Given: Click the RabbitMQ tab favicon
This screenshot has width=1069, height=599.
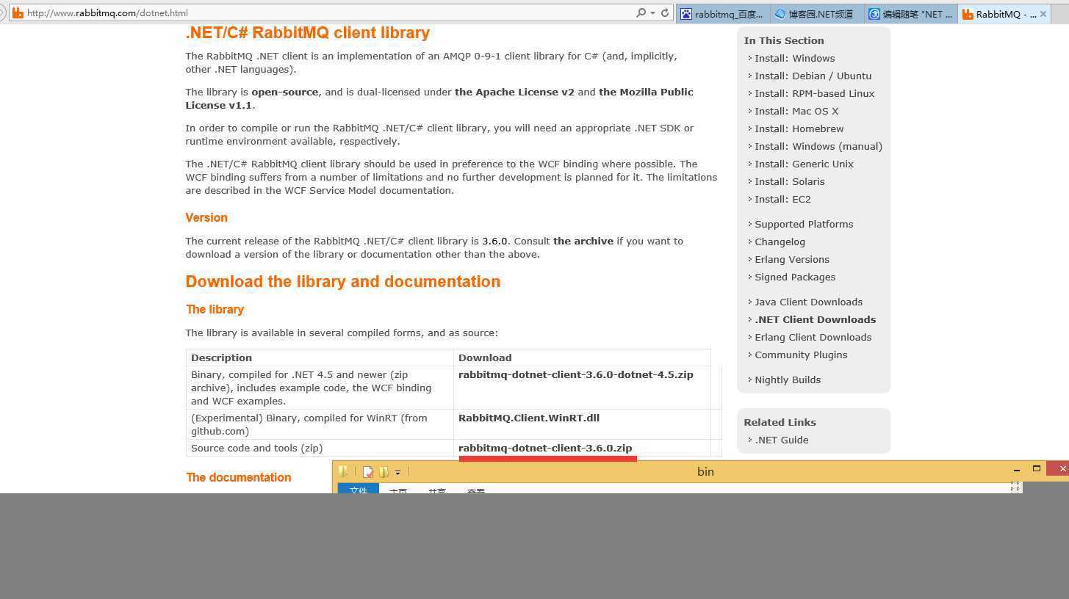Looking at the screenshot, I should click(x=968, y=14).
